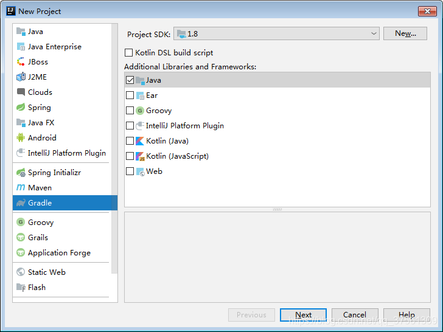Open the Project SDK dropdown

click(x=277, y=34)
